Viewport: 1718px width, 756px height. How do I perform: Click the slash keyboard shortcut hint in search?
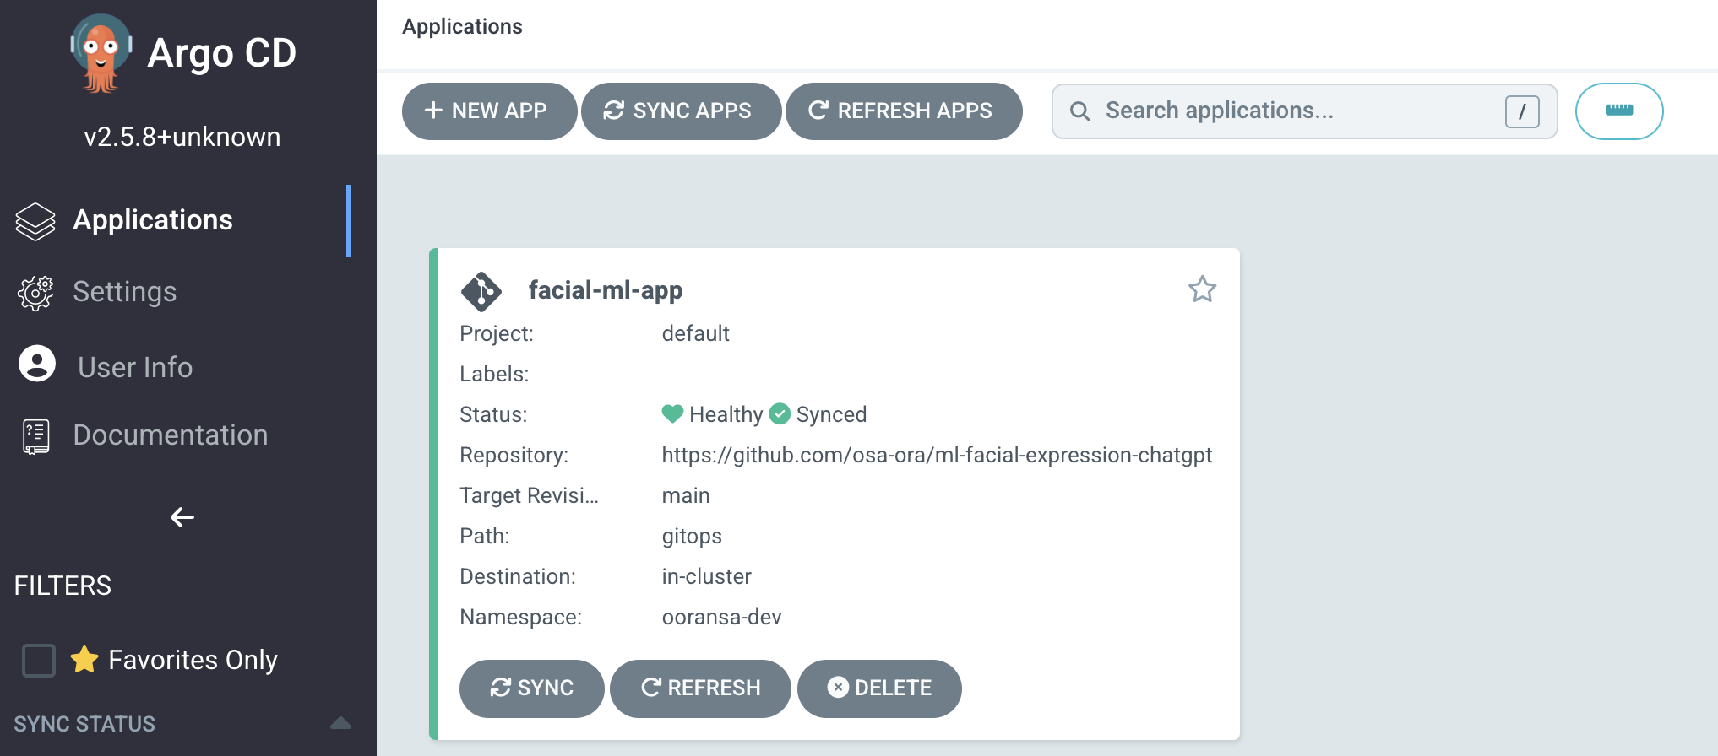tap(1522, 111)
